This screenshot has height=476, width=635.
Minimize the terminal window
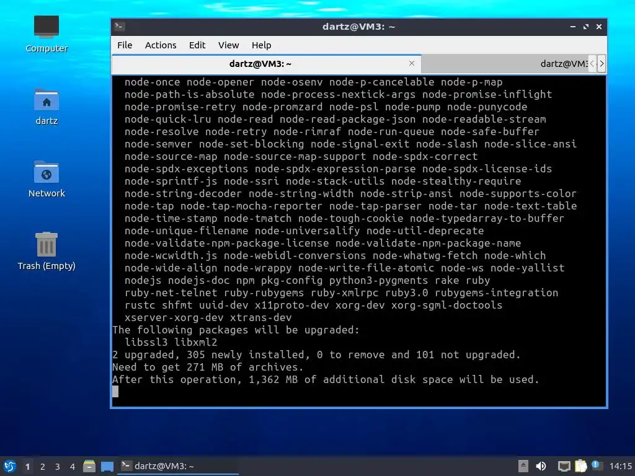pos(572,26)
